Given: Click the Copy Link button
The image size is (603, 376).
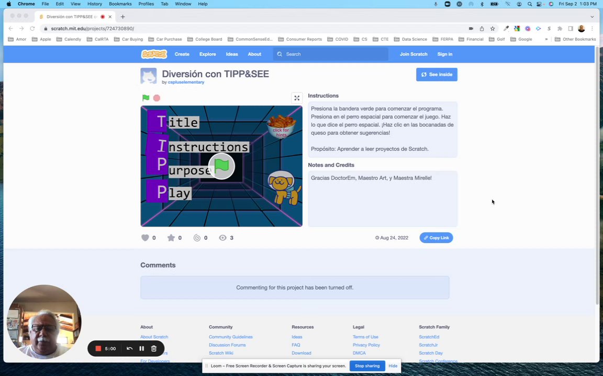Looking at the screenshot, I should [436, 238].
